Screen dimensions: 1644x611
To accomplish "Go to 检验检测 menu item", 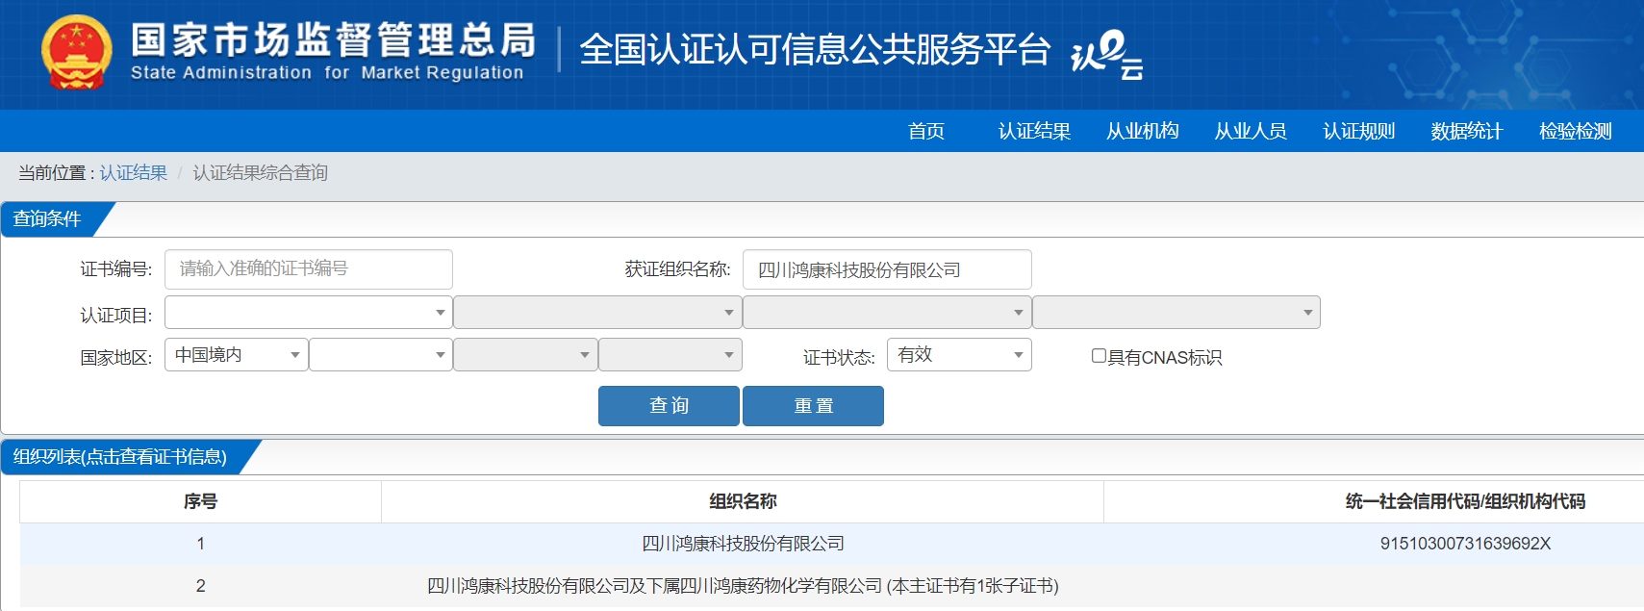I will coord(1575,131).
